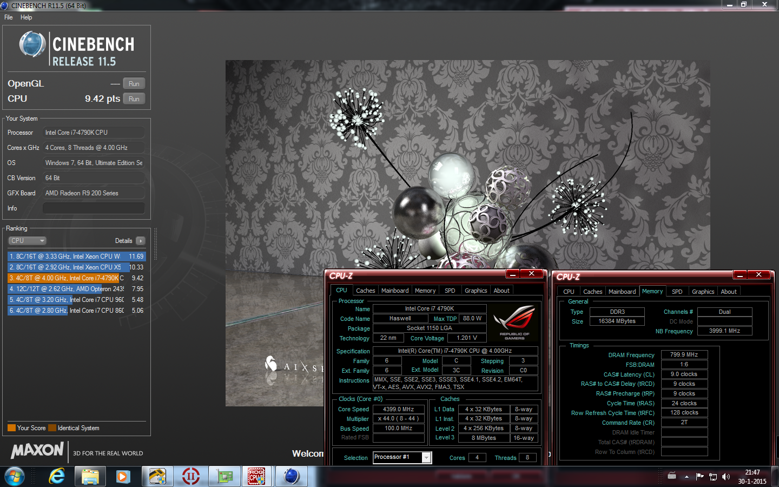Switch to ROG CPU-Z taskbar icon
Image resolution: width=779 pixels, height=487 pixels.
pyautogui.click(x=257, y=476)
